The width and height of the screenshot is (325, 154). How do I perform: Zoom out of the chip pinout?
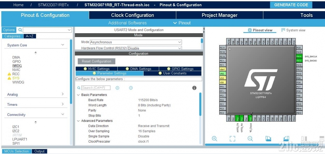coord(250,139)
